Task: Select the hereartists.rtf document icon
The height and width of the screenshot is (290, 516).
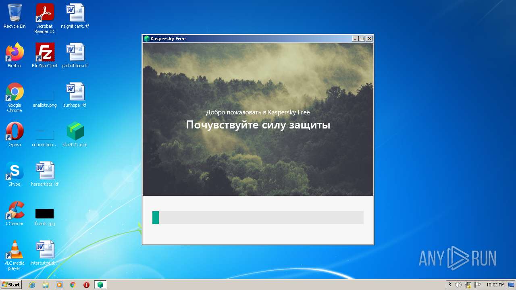Action: tap(45, 174)
